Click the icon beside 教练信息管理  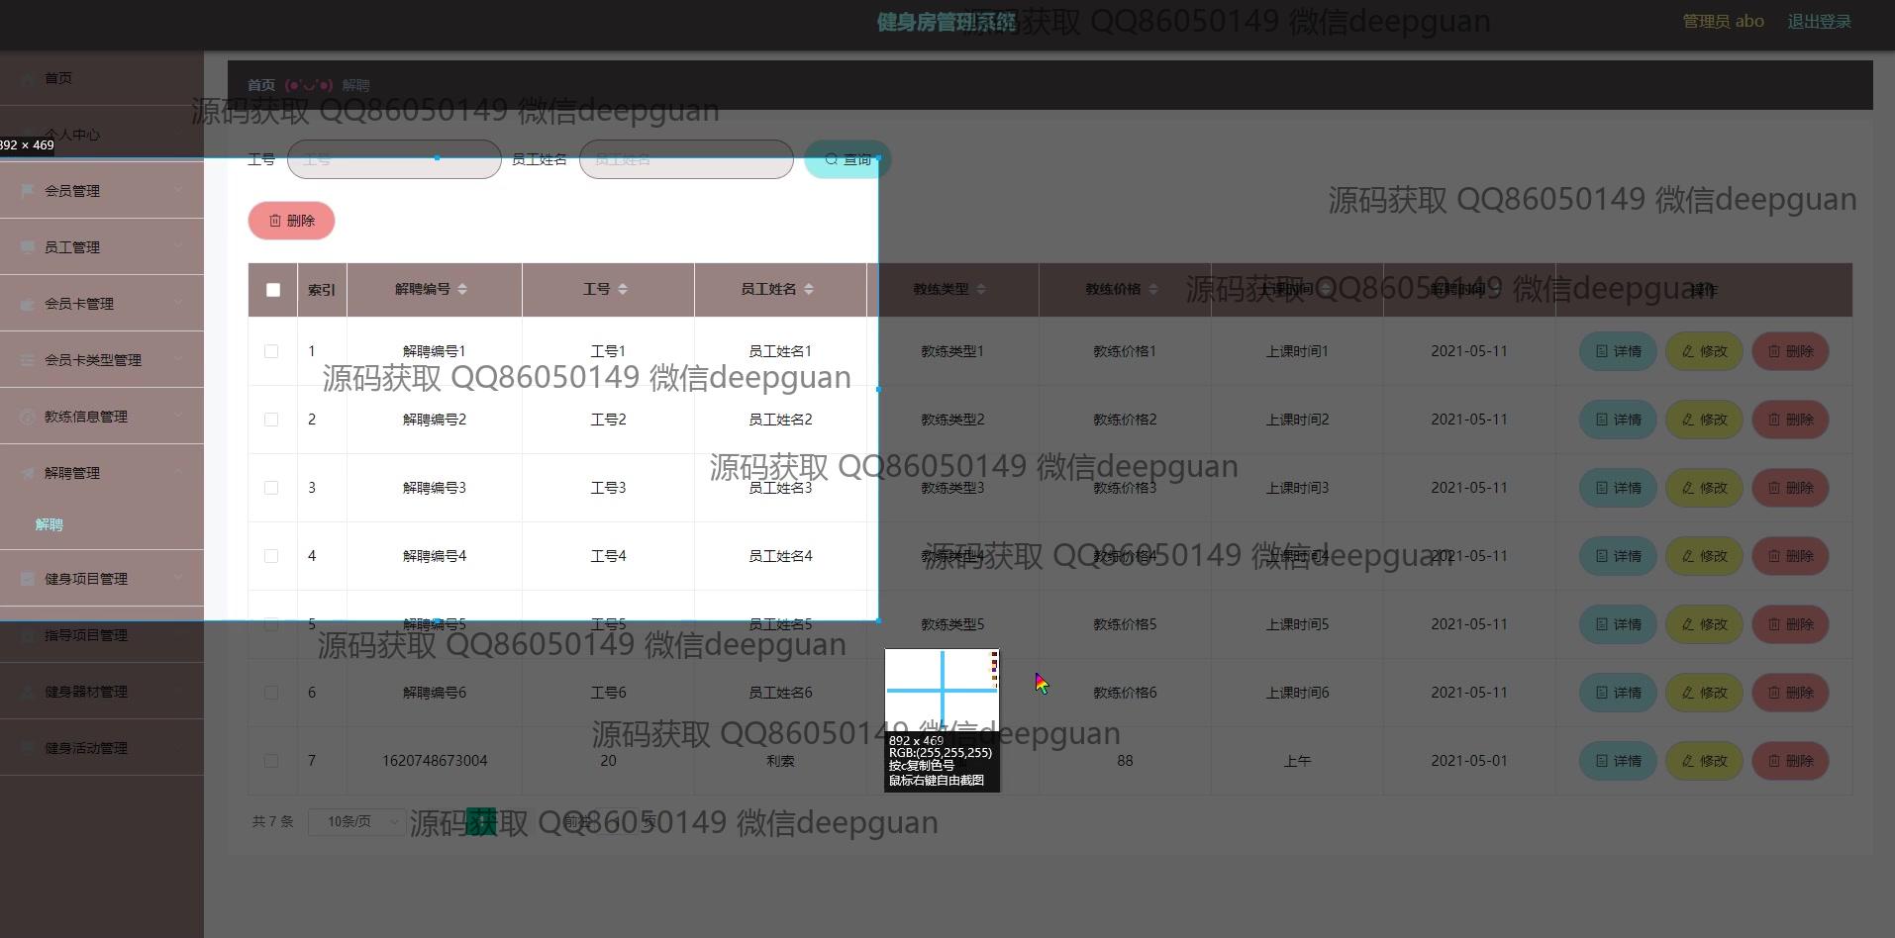[x=28, y=417]
